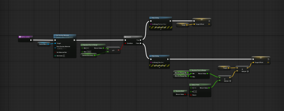
Task: Click execution output pin of the lower SET node
Action: 268,59
